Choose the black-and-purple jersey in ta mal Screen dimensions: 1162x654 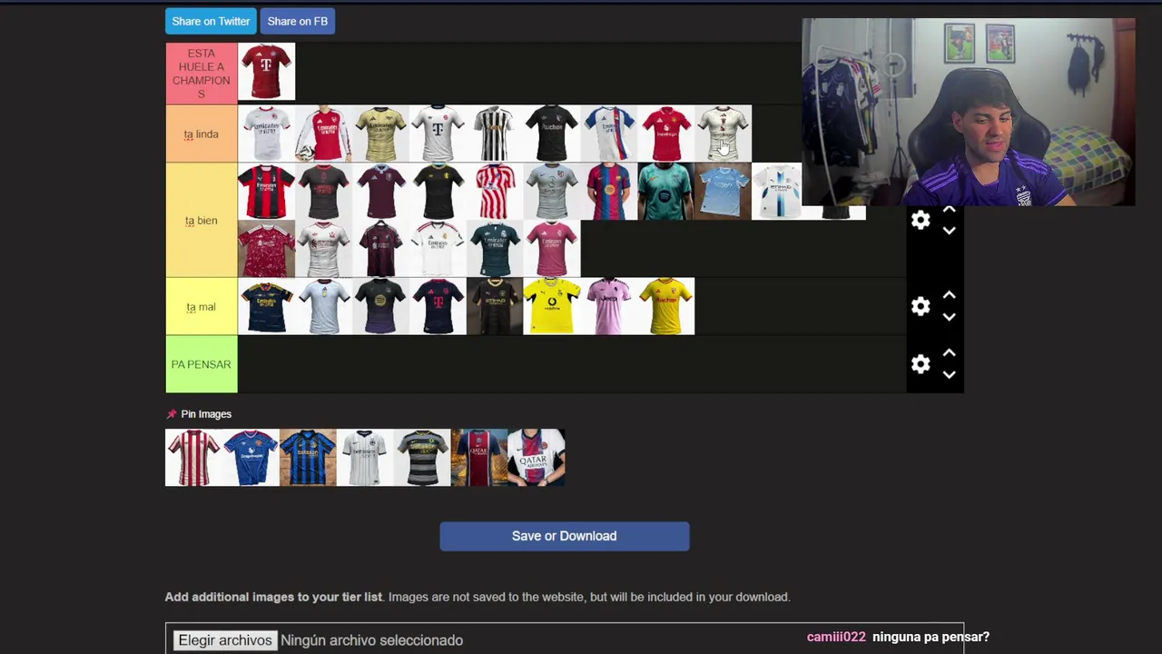point(381,306)
